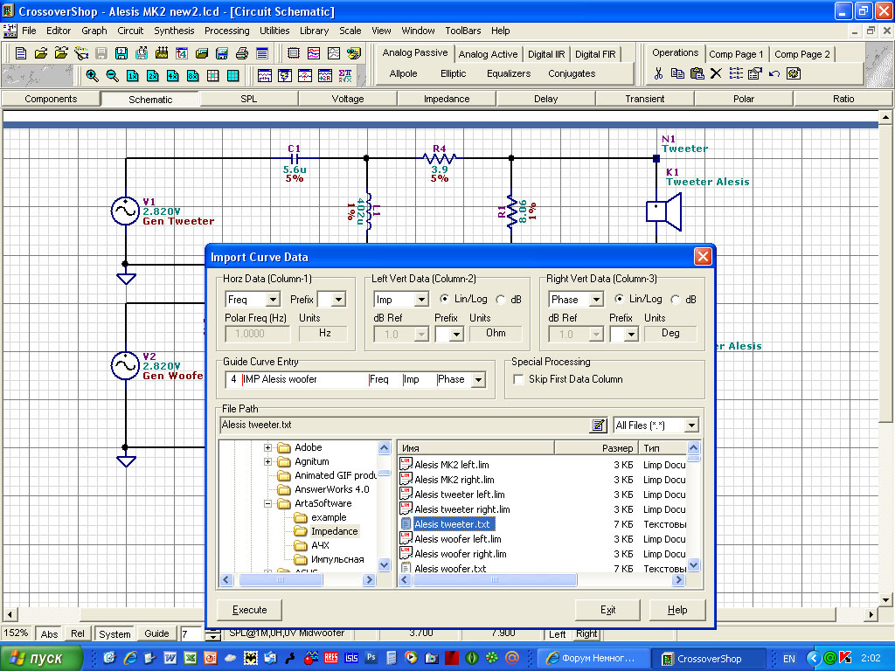Set scale with the 4x icon
The height and width of the screenshot is (671, 895).
(x=172, y=75)
